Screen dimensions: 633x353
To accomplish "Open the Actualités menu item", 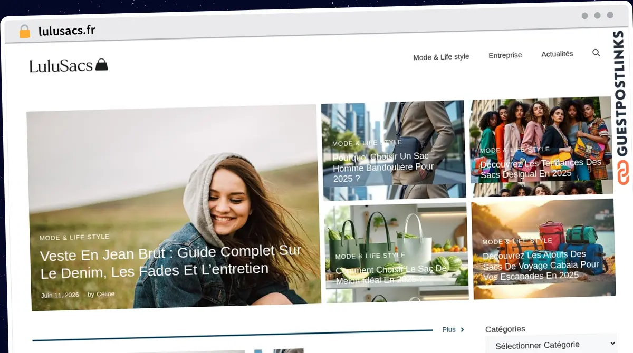I will 557,54.
